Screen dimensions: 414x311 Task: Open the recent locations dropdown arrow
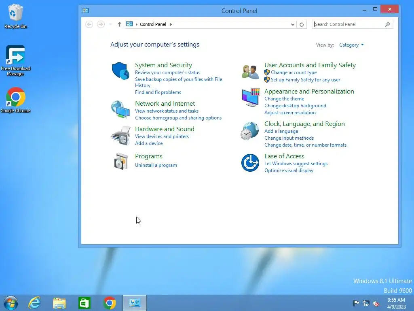point(111,24)
